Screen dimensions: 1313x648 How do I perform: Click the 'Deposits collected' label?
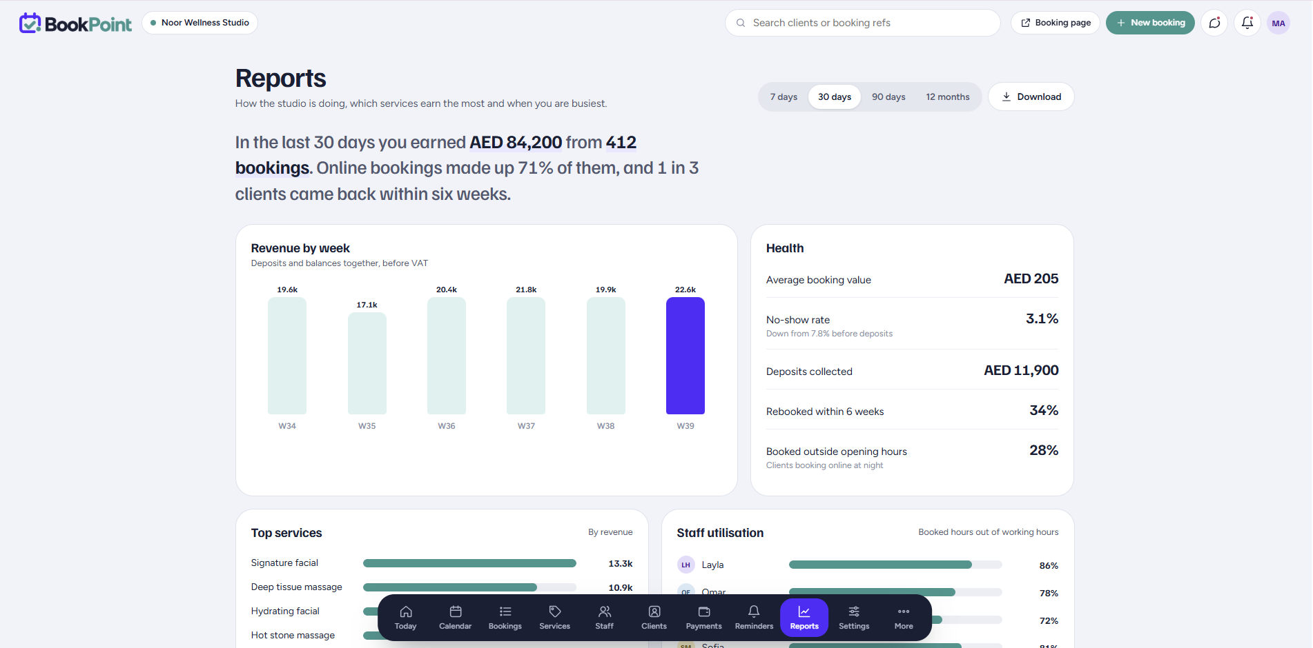click(809, 372)
